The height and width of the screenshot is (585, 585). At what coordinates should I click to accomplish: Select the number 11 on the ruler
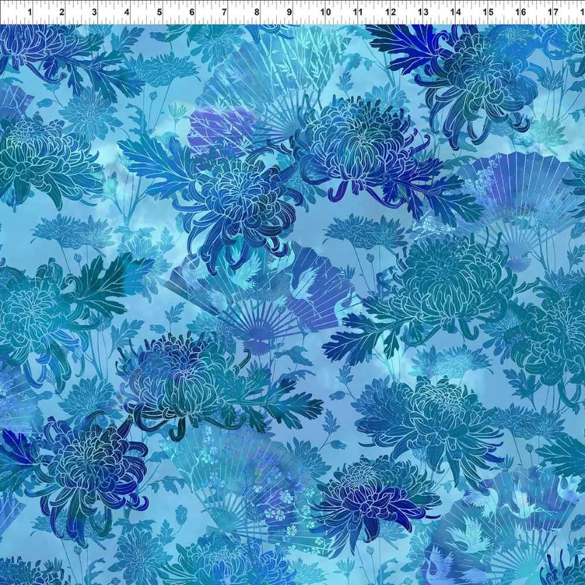pos(358,12)
